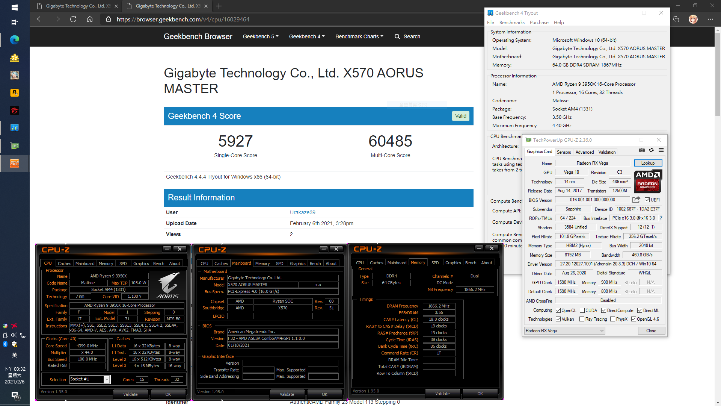Toggle the DirectML checkbox
721x406 pixels.
(x=640, y=311)
